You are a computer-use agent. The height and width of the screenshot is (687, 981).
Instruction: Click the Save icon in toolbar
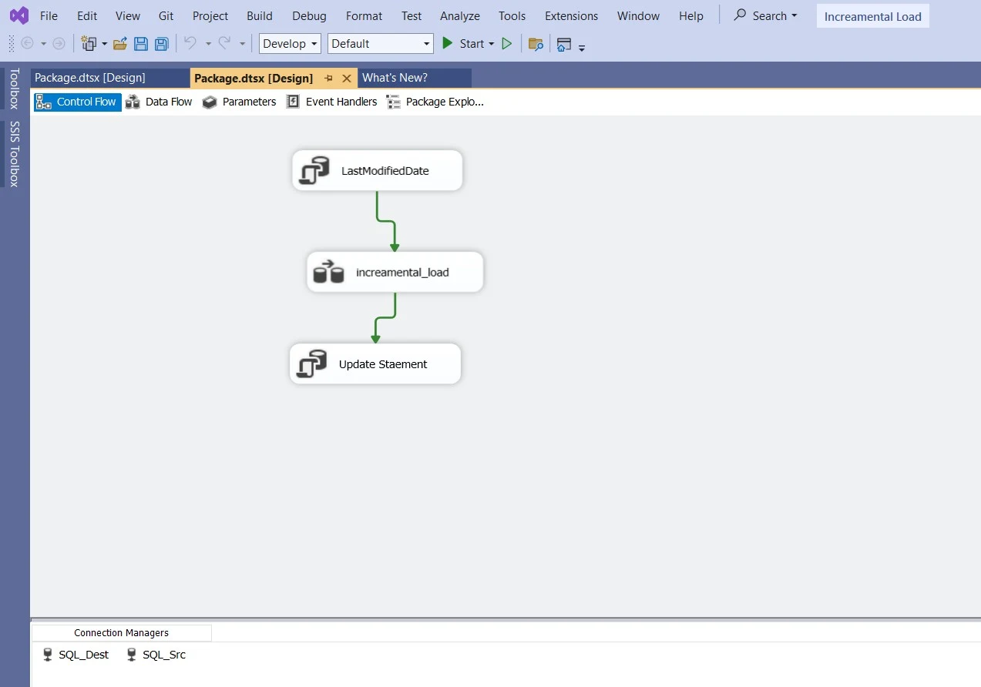141,44
